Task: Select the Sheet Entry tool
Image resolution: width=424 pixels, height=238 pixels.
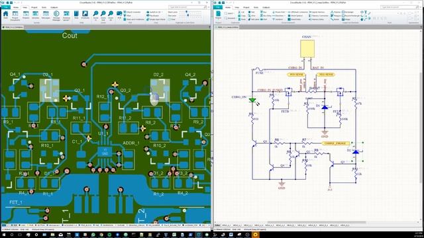Action: tap(294, 19)
